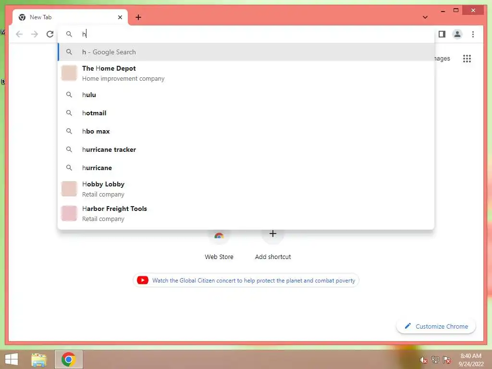The width and height of the screenshot is (492, 369).
Task: Click search icon beside hotmail
Action: 69,113
